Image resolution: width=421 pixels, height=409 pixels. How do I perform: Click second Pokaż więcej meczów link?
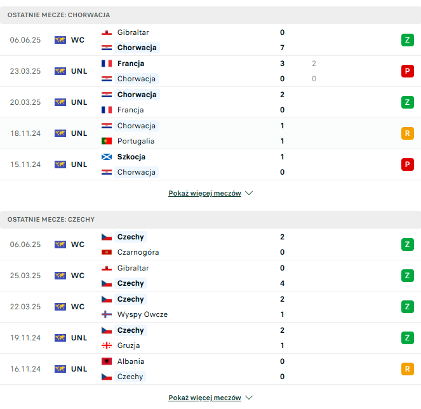(204, 398)
